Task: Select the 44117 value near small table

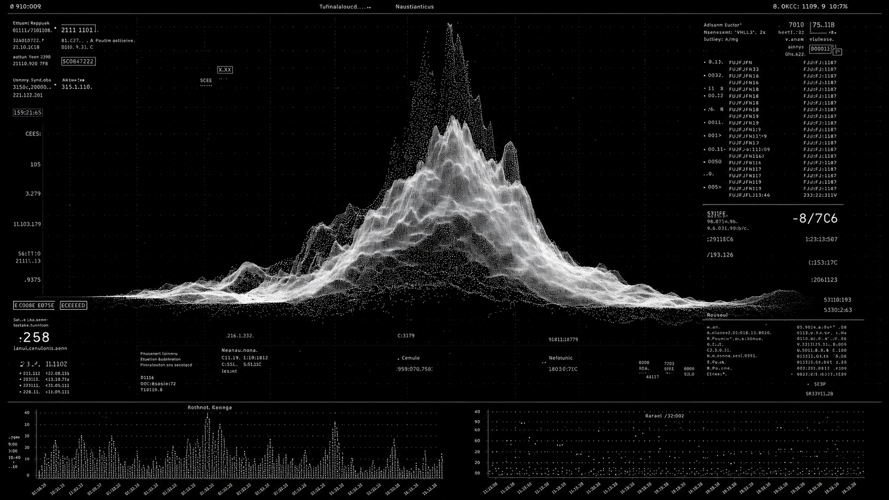Action: tap(652, 377)
